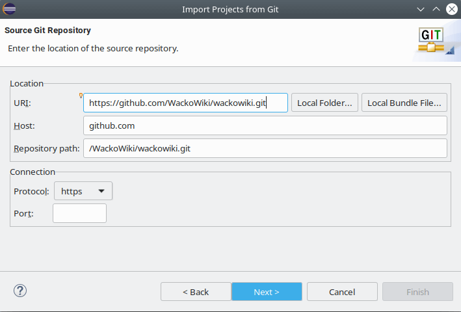The width and height of the screenshot is (461, 312).
Task: Select the Repository path text field
Action: [x=265, y=148]
